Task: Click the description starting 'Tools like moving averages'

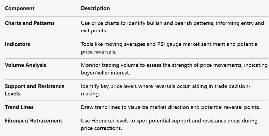Action: click(x=170, y=44)
